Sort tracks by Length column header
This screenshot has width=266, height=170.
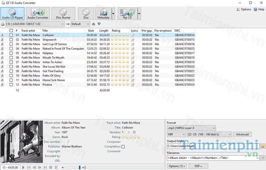[x=104, y=31]
